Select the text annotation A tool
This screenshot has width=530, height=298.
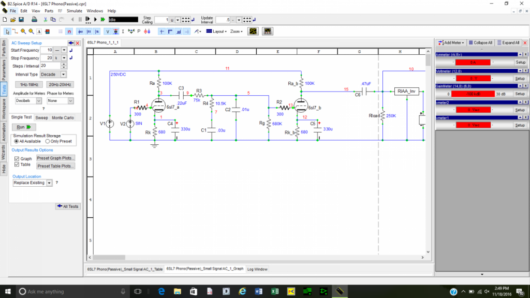(39, 32)
